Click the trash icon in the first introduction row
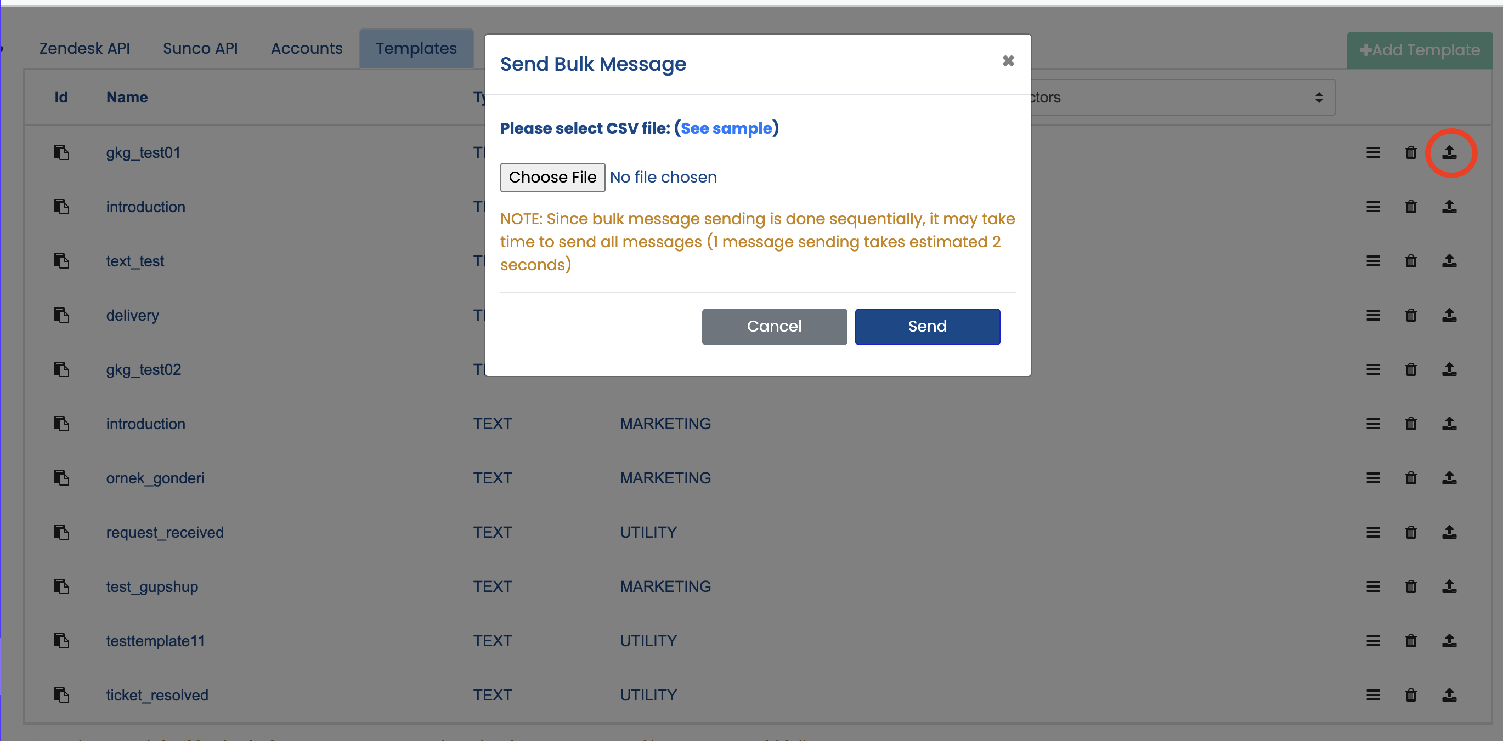 (x=1411, y=207)
